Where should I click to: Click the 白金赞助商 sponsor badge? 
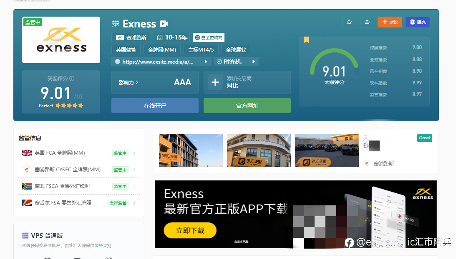pos(209,38)
